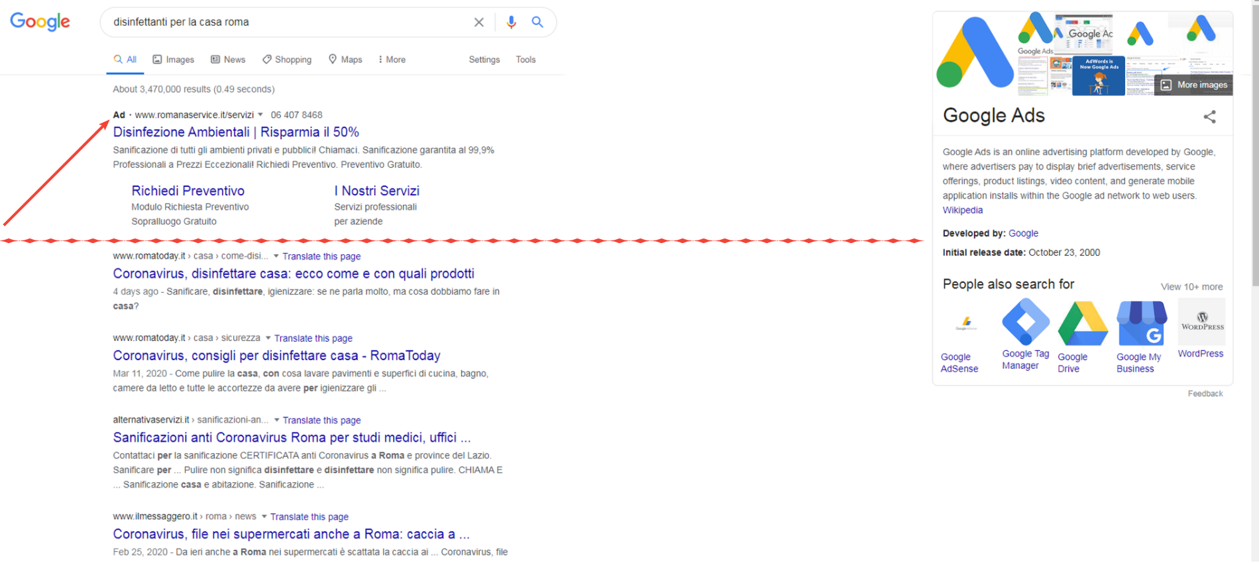Open 'Sanificazioni anti Coronavirus Roma per studi medici' result
Viewport: 1259px width, 563px height.
pos(292,438)
